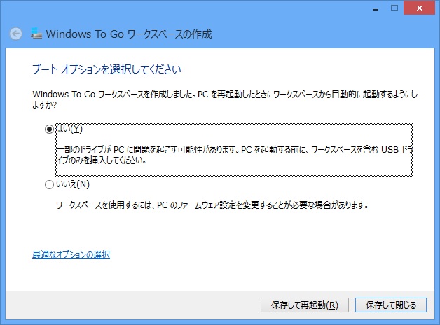
Task: Click the USB drive warning text under はい
Action: click(234, 155)
